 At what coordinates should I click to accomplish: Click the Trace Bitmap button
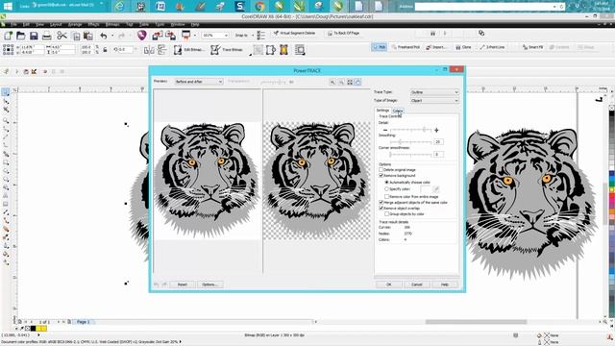click(227, 50)
